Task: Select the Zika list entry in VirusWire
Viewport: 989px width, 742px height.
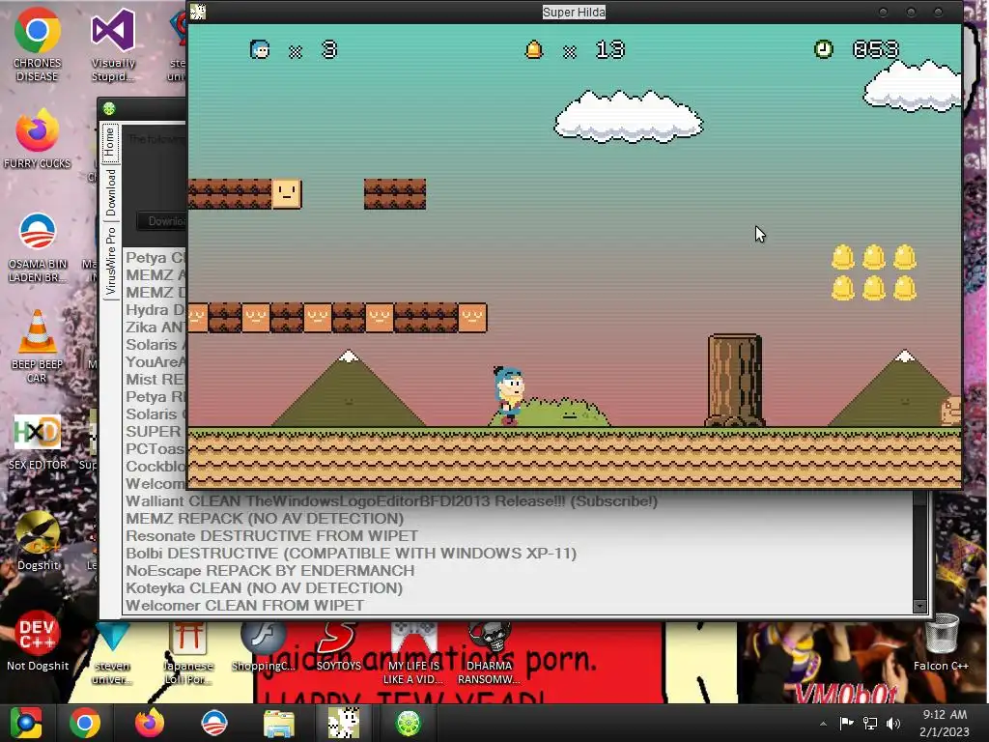Action: 155,328
